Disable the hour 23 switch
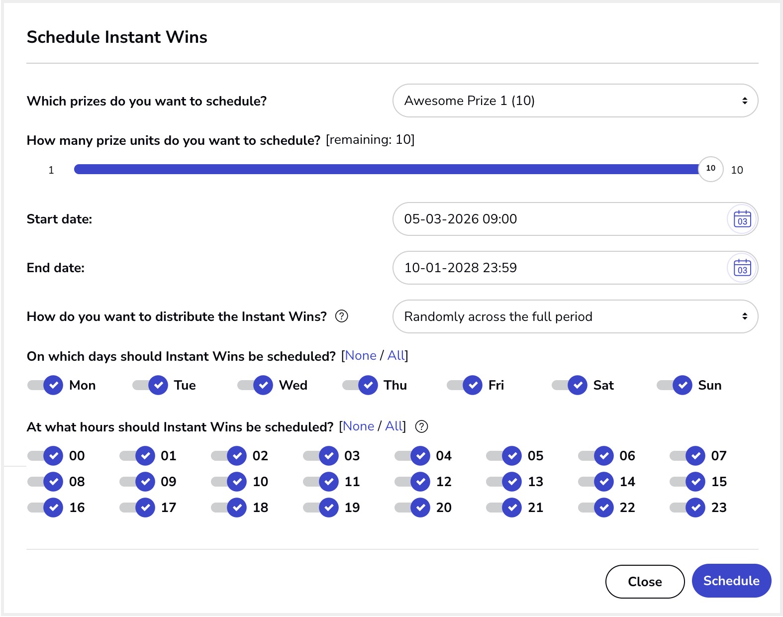Image resolution: width=783 pixels, height=617 pixels. (x=688, y=508)
